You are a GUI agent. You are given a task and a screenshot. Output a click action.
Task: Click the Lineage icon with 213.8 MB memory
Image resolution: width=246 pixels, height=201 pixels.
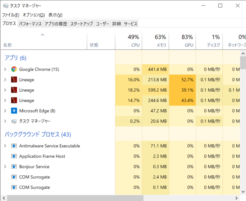[14, 80]
